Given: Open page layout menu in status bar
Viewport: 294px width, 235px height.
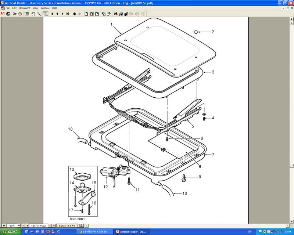Looking at the screenshot, I should pos(82,225).
